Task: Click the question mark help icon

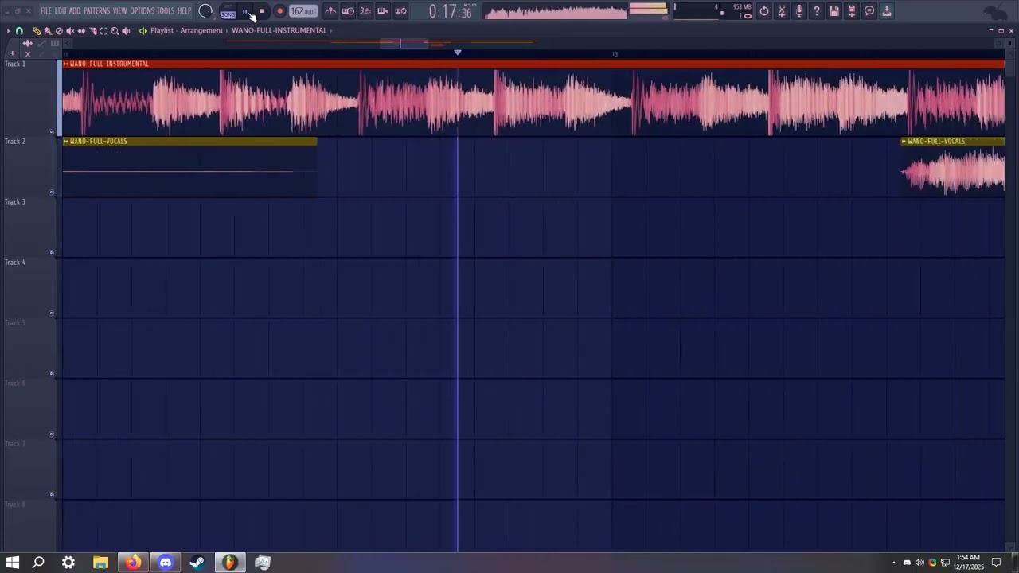Action: pyautogui.click(x=817, y=11)
